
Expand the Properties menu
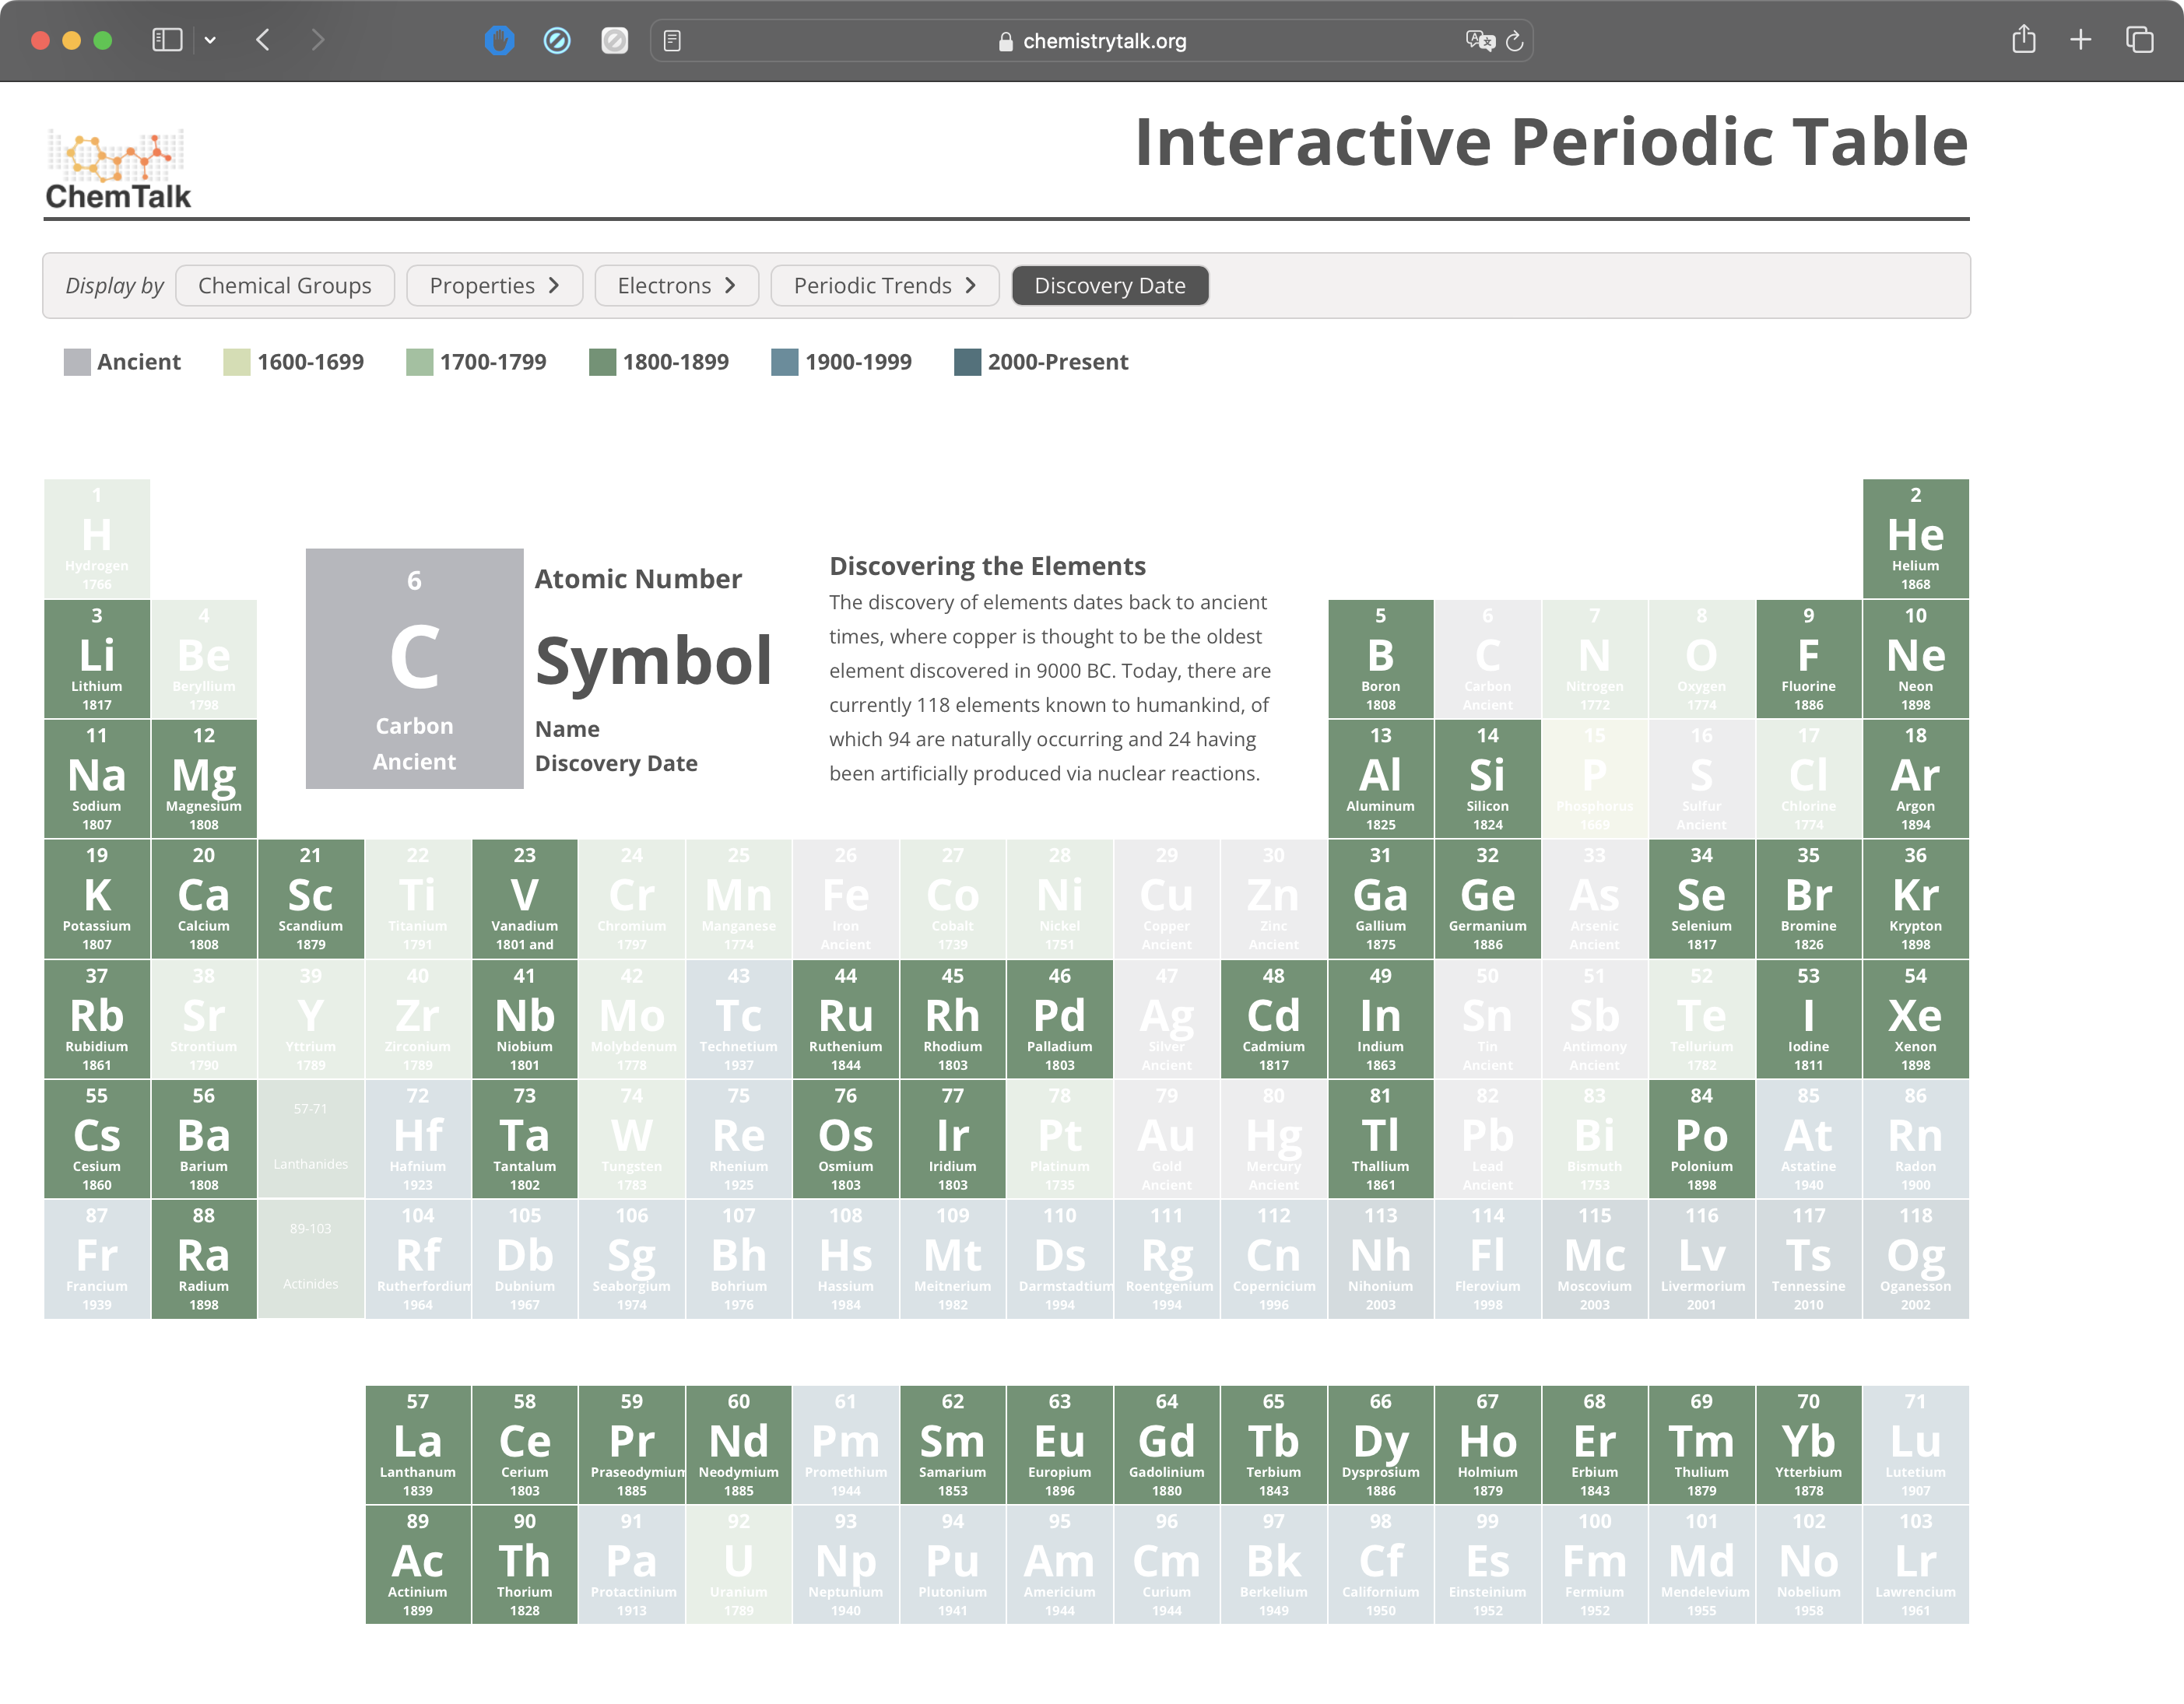click(494, 286)
